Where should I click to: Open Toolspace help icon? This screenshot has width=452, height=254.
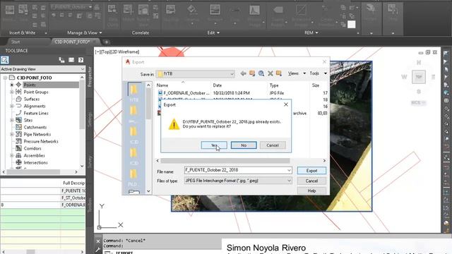(x=81, y=60)
